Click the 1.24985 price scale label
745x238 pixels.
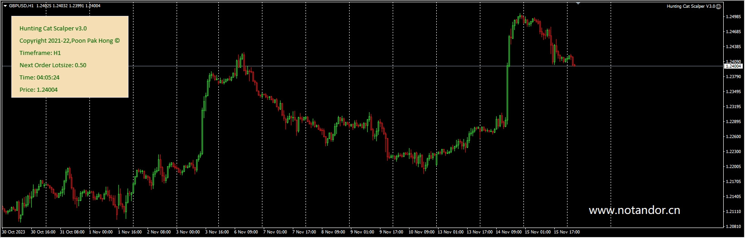point(733,17)
